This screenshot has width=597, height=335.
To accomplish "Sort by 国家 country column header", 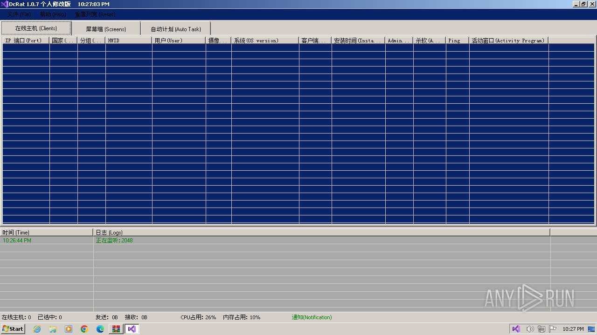I will (x=63, y=40).
